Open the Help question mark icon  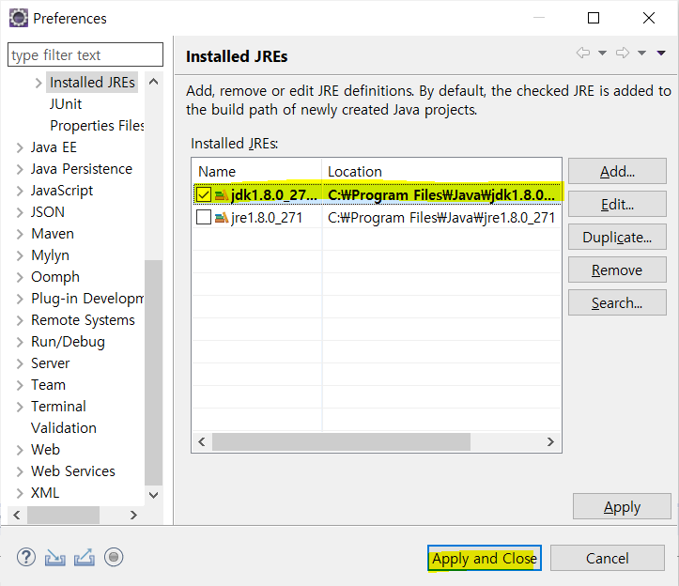[26, 557]
